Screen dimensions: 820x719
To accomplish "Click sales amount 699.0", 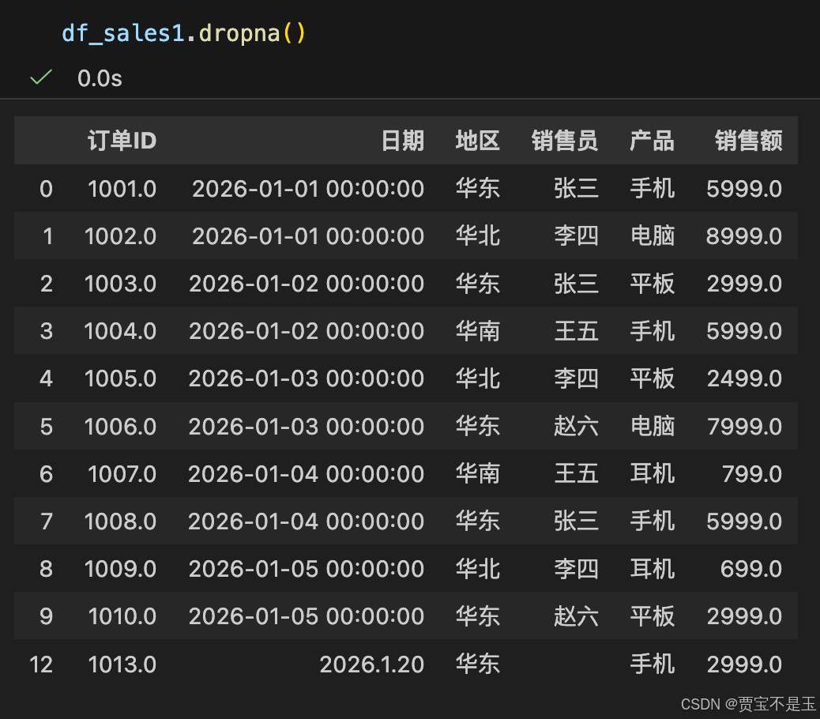I will tap(751, 569).
